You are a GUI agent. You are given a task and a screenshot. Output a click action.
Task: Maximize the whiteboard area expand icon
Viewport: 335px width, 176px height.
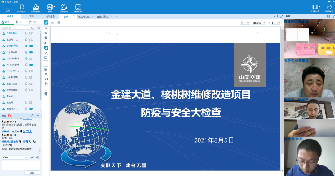click(x=282, y=16)
